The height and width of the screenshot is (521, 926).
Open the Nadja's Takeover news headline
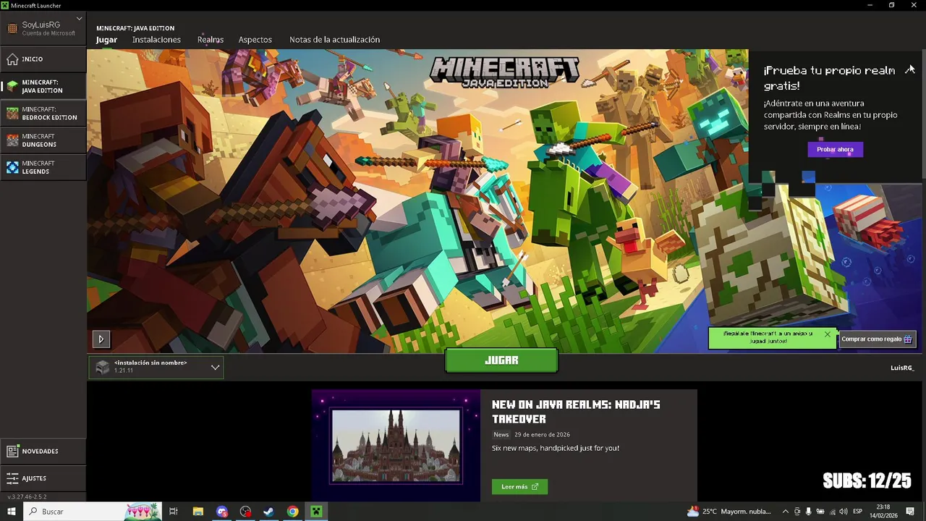pos(576,412)
